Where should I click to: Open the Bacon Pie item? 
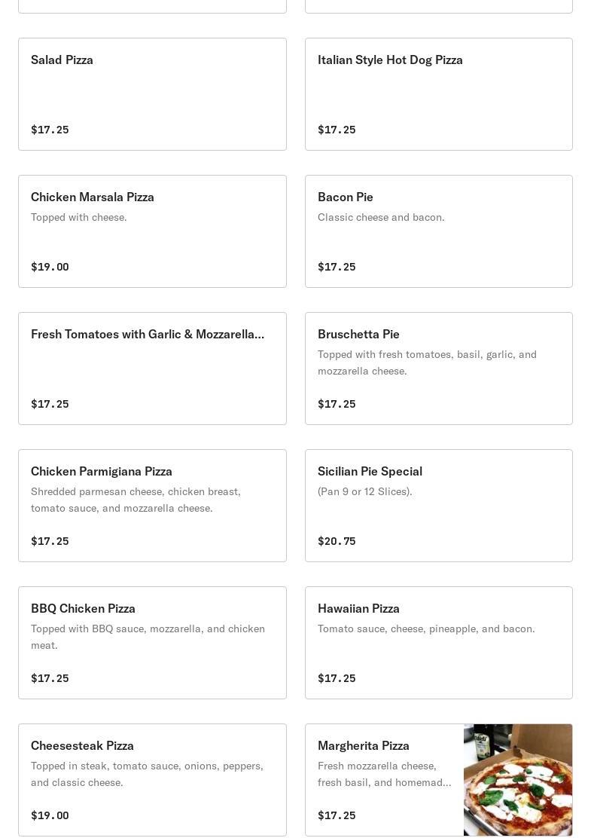[x=438, y=231]
